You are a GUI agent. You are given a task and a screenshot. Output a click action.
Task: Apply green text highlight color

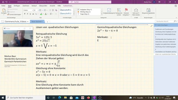click(x=41, y=14)
